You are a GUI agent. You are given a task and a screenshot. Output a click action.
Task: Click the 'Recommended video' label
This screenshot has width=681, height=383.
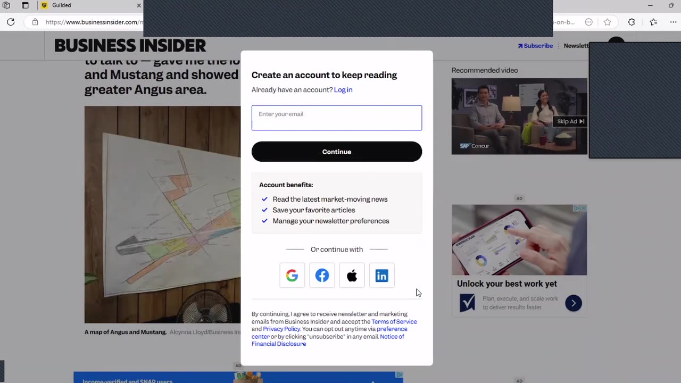coord(485,70)
